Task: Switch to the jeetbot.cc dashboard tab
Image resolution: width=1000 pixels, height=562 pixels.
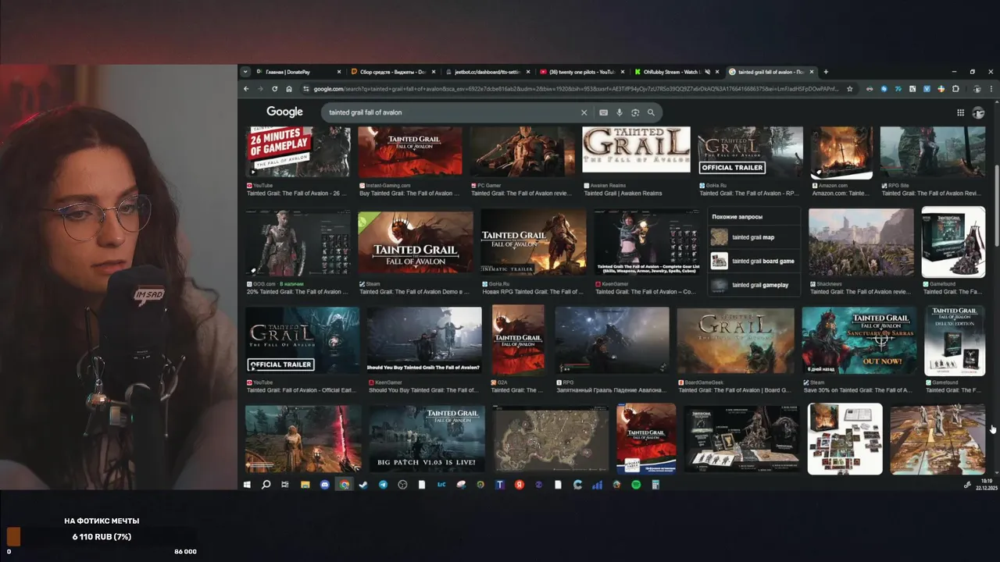Action: (x=488, y=72)
